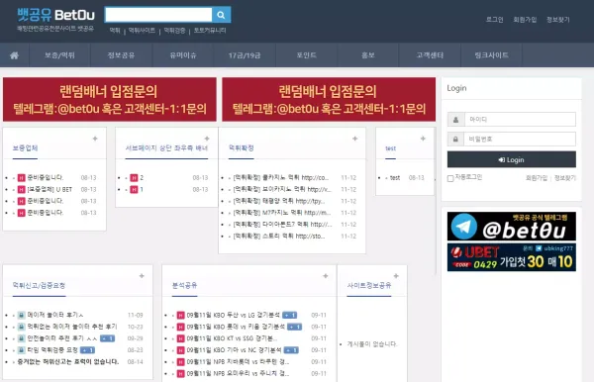The image size is (594, 382).
Task: Click the plus icon on 분석공유 panel
Action: [326, 276]
